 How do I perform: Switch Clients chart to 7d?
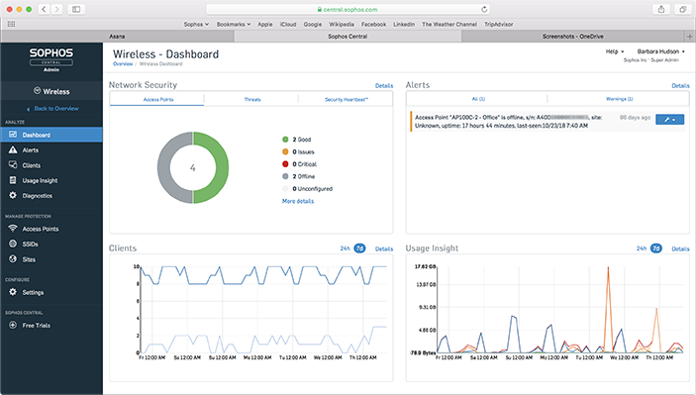coord(359,248)
